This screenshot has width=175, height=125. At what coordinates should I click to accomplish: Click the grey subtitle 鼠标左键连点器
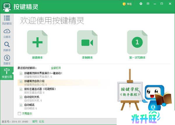click(x=34, y=93)
